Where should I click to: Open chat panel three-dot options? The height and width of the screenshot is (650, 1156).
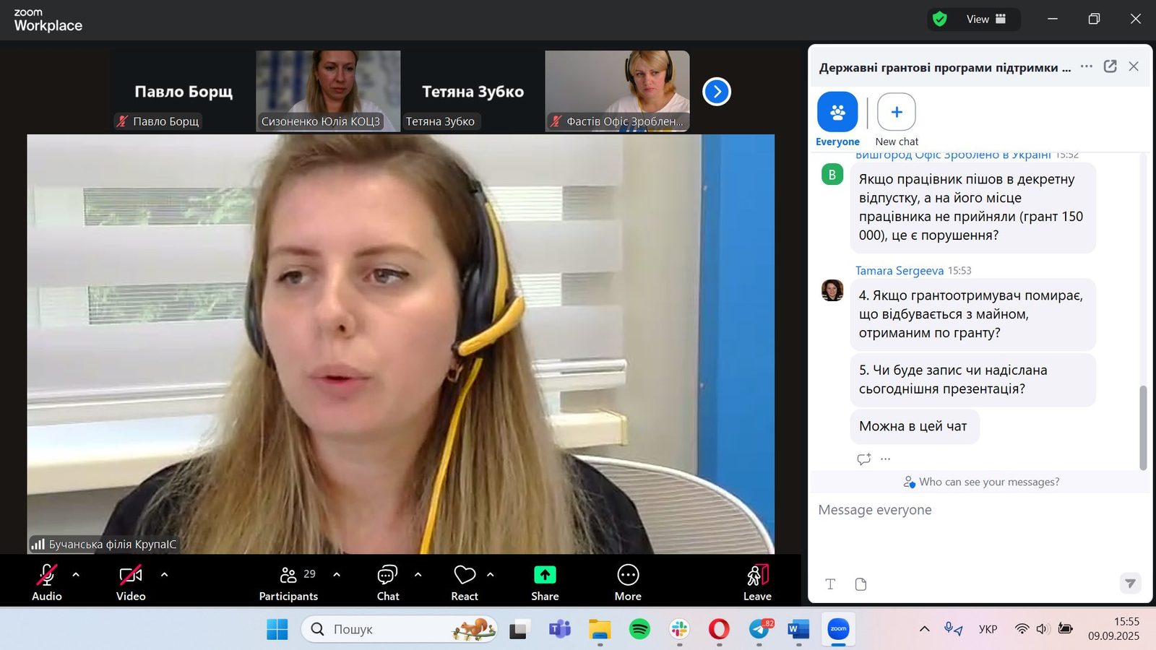tap(1087, 66)
